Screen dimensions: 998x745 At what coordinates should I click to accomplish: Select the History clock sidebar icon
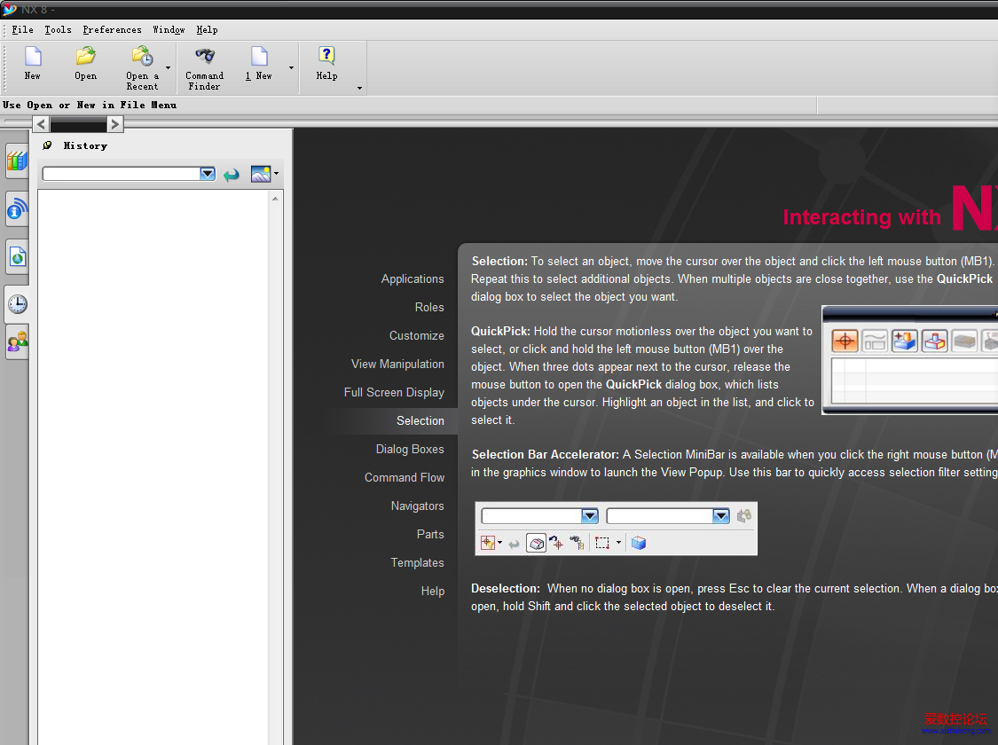18,304
